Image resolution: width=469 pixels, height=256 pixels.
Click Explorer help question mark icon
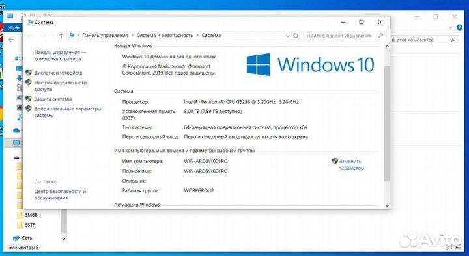459,27
